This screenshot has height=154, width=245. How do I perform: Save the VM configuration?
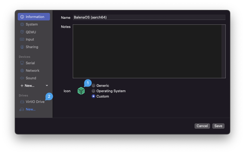pos(218,126)
